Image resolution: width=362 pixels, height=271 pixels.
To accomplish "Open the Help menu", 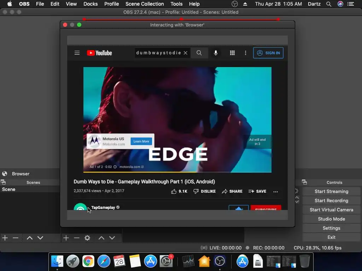I will click(194, 4).
